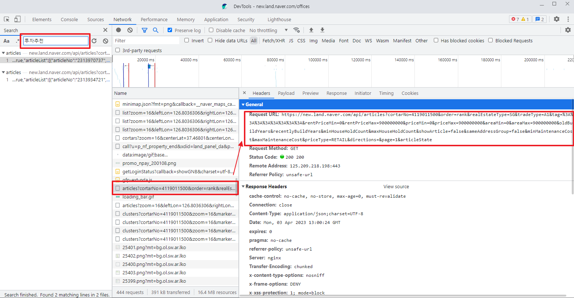The image size is (574, 298).
Task: Select articles?cortarNo=4119011500&order=rank request row
Action: click(175, 188)
